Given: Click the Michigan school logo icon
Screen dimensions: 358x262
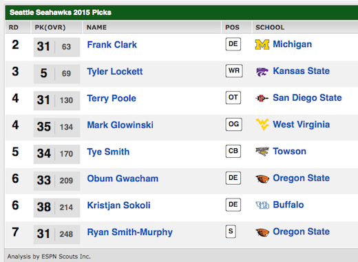Looking at the screenshot, I should pos(262,45).
